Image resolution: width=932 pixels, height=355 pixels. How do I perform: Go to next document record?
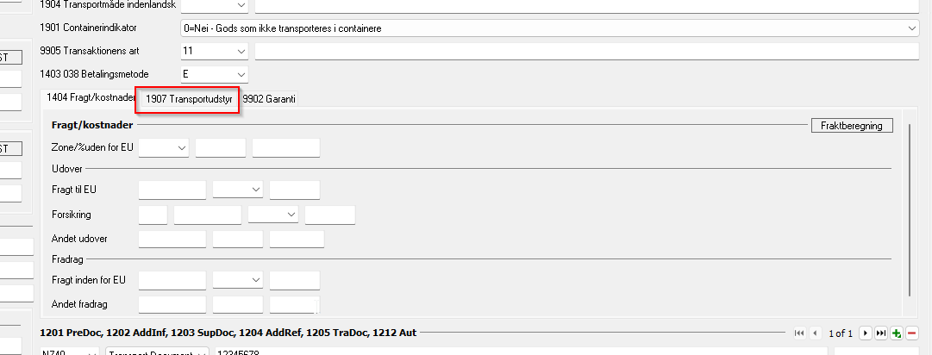click(x=866, y=333)
